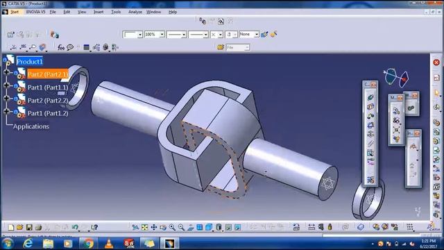Click the Painter brush icon in the Graphic Properties toolbar
Screen dimensions: 444x250
point(264,35)
